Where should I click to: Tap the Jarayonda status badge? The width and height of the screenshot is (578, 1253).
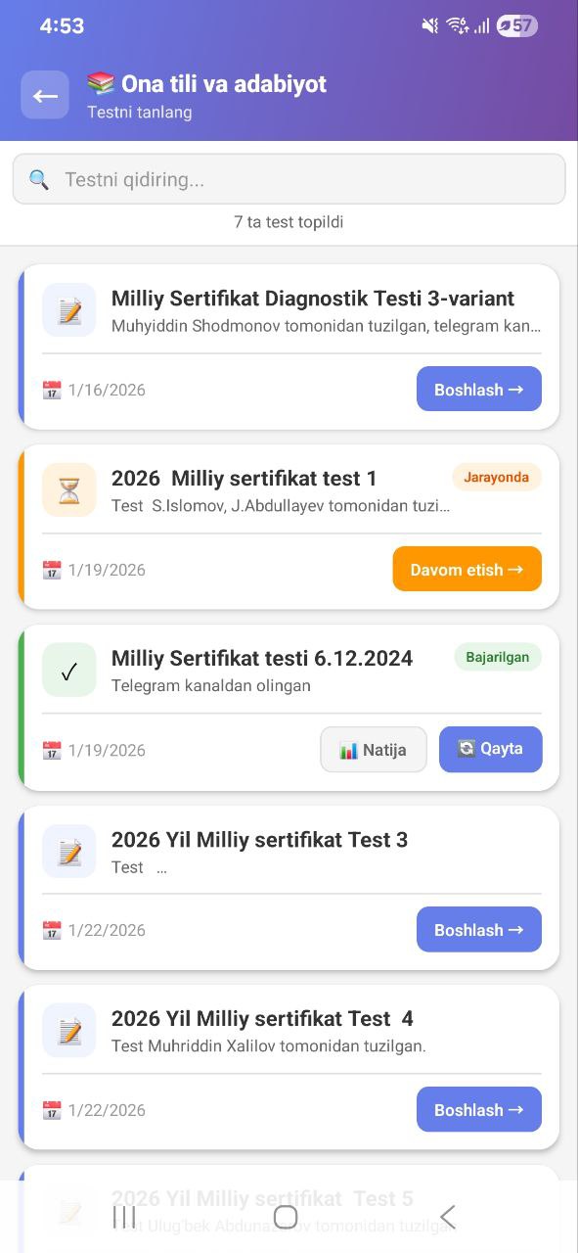tap(496, 477)
